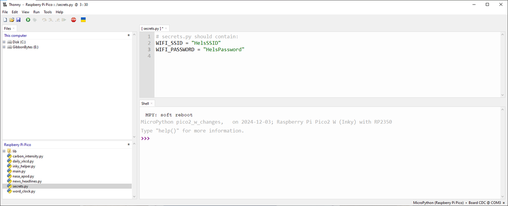This screenshot has width=508, height=206.
Task: Click the main.py Python file icon
Action: (9, 171)
